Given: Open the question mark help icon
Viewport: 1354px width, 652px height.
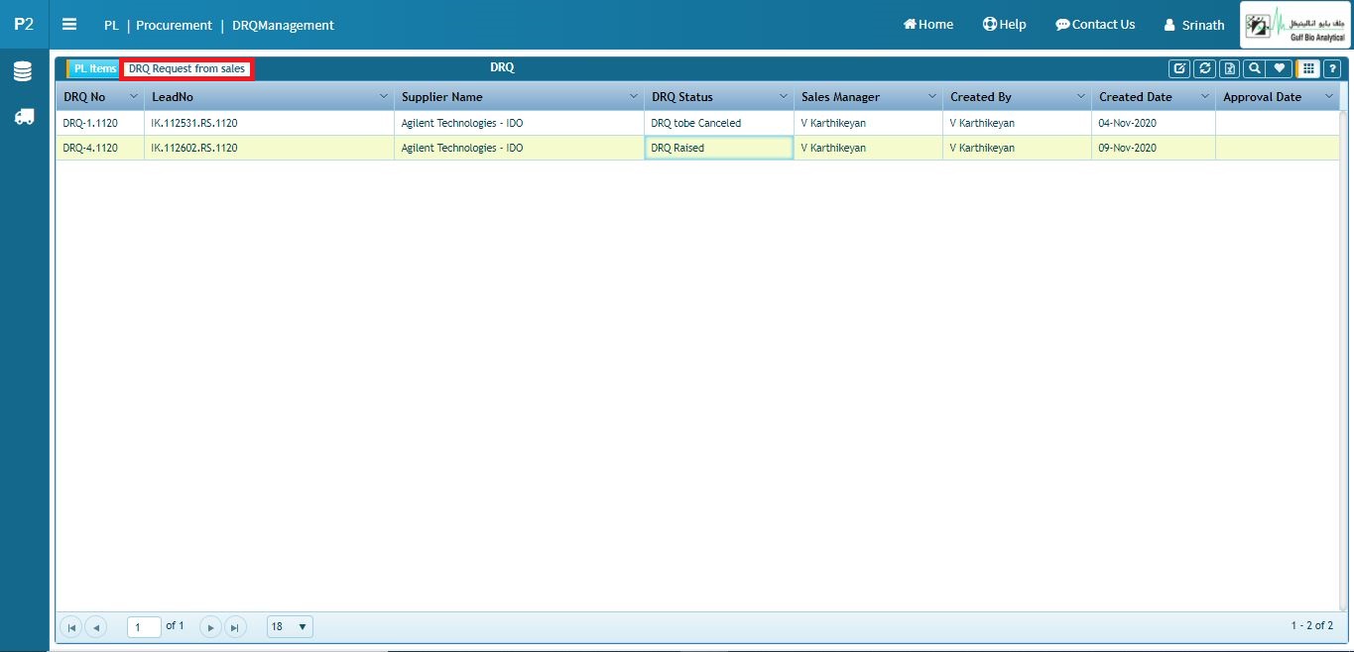Looking at the screenshot, I should (1332, 68).
